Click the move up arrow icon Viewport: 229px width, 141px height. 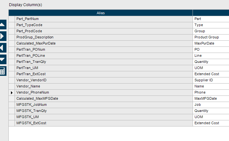[x=3, y=25]
